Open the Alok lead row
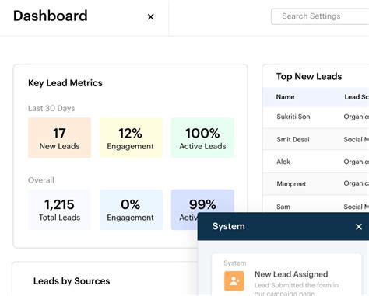The image size is (369, 296). pyautogui.click(x=316, y=162)
